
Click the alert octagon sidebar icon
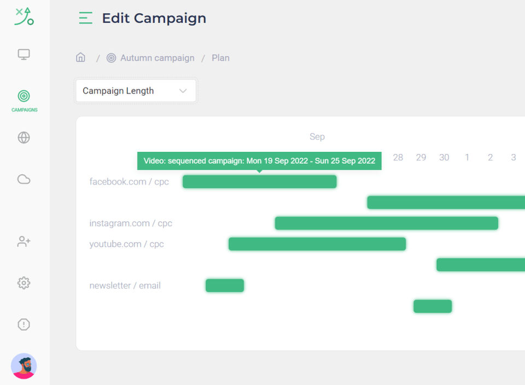24,324
